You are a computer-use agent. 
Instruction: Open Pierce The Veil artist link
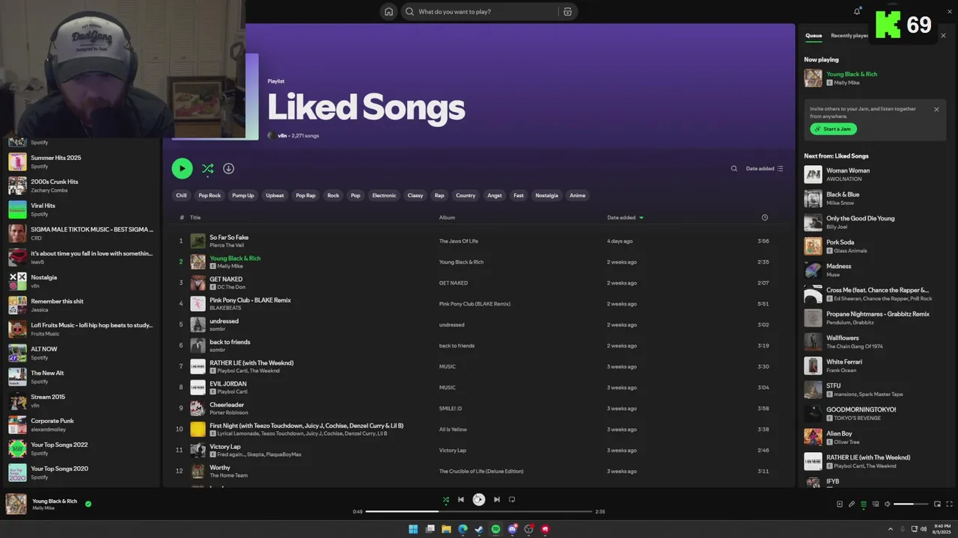click(x=227, y=245)
